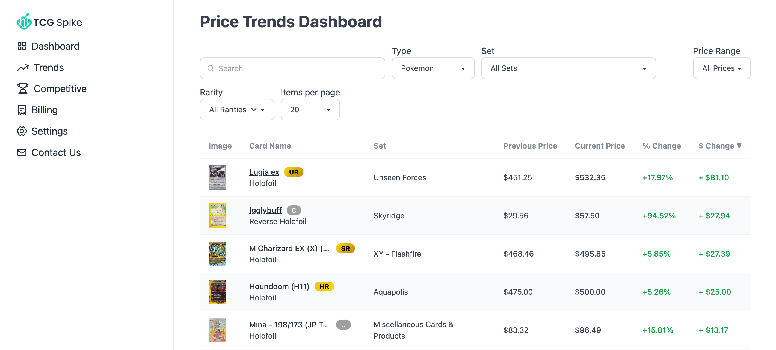Click the Igglybuff card thumbnail
The width and height of the screenshot is (776, 350).
point(217,216)
